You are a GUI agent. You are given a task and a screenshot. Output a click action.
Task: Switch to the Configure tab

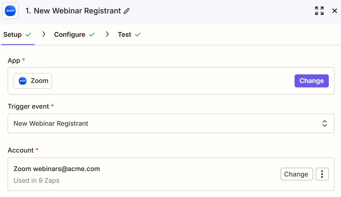[69, 35]
